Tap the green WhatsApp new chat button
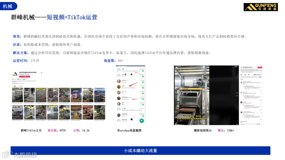This screenshot has height=160, width=285. point(142,121)
